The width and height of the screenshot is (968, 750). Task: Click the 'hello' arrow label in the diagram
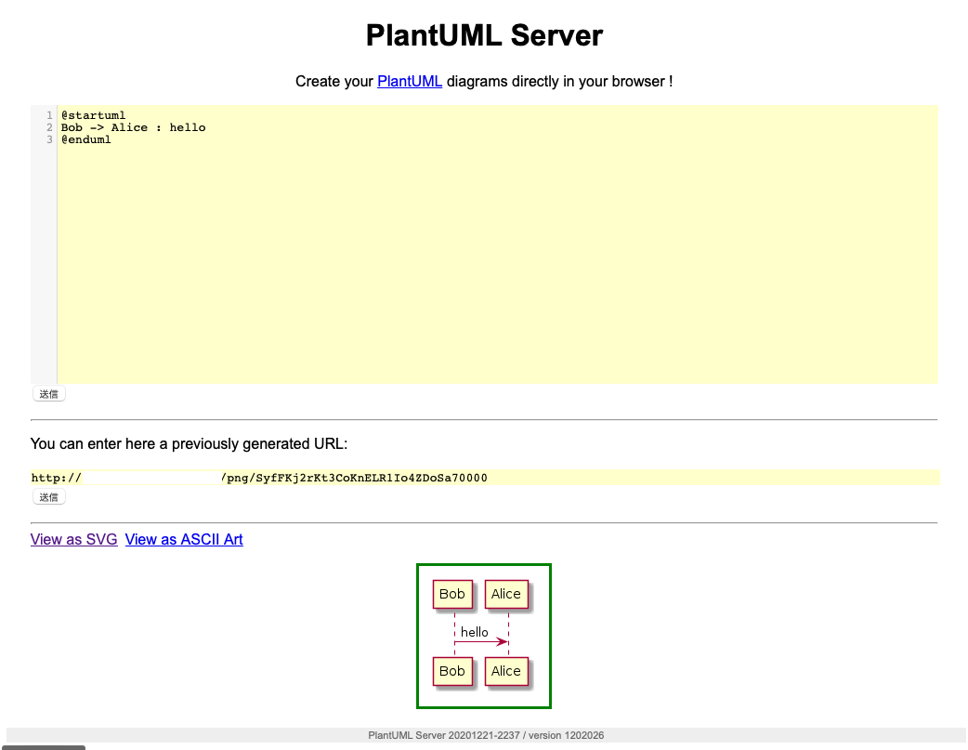point(474,632)
